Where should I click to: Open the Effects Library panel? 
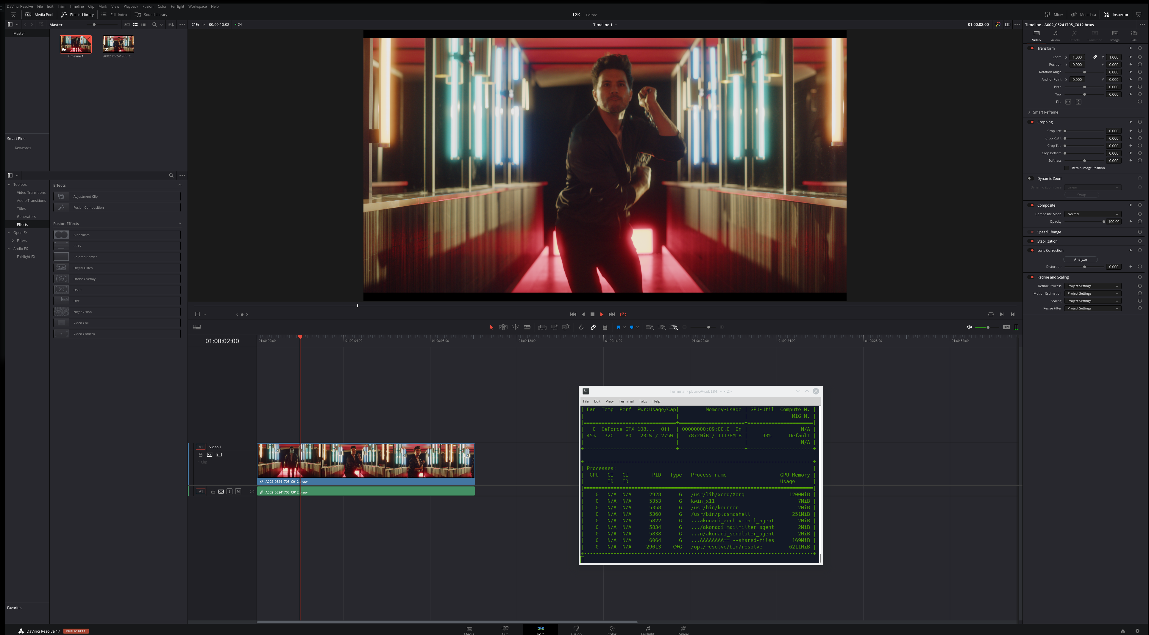tap(78, 15)
